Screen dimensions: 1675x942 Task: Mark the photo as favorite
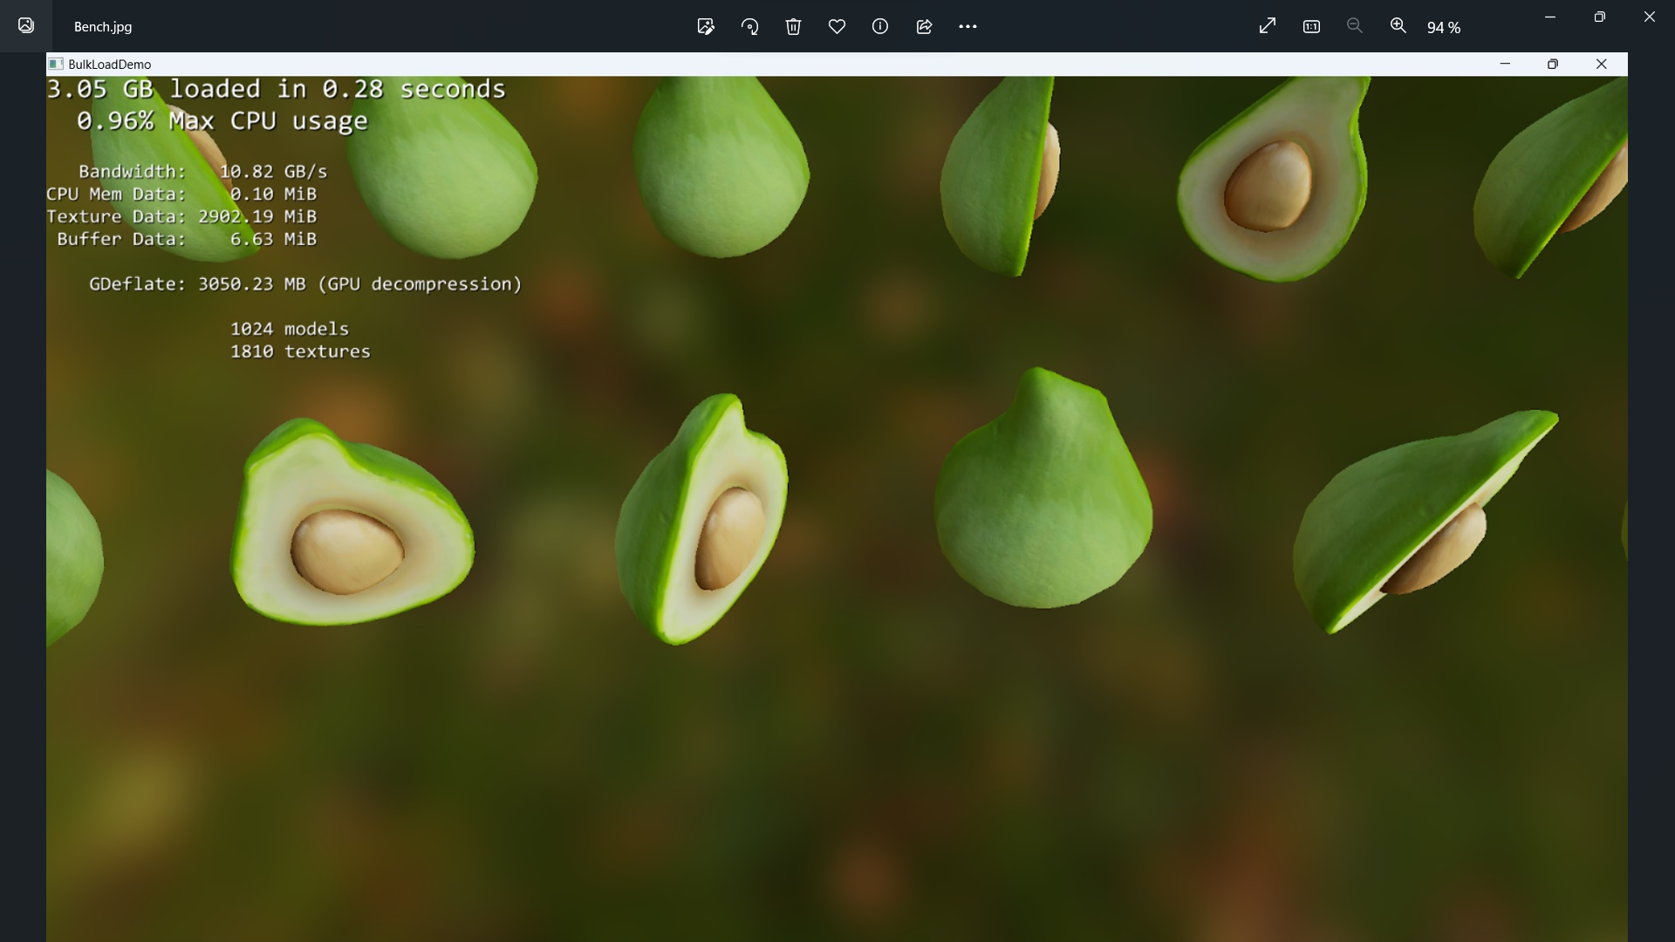(x=837, y=26)
